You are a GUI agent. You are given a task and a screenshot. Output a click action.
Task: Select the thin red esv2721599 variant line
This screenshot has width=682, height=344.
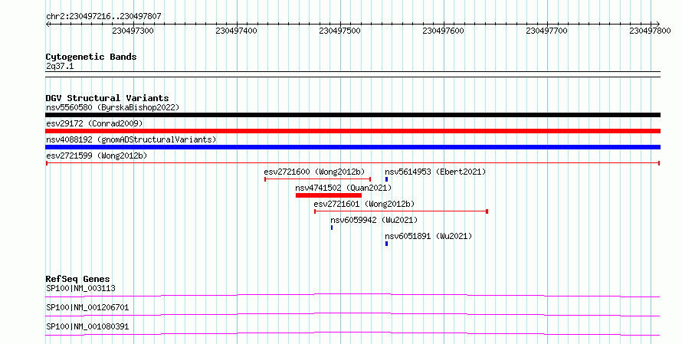point(352,163)
